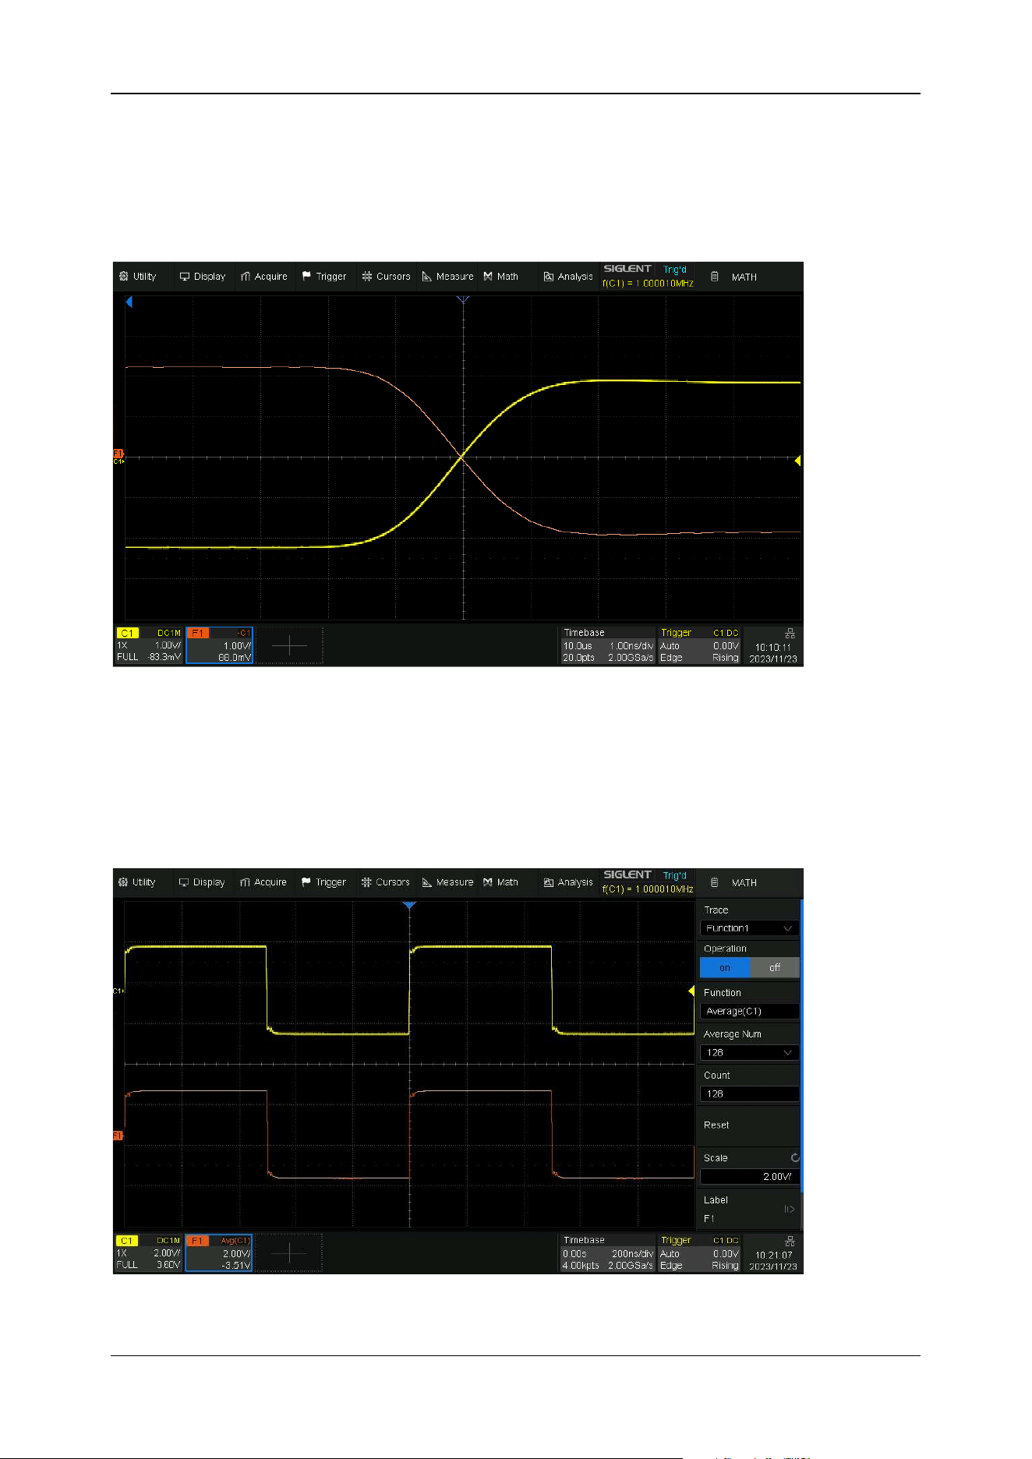Click the Scale field showing 2.00V/
The height and width of the screenshot is (1459, 1032).
749,1177
